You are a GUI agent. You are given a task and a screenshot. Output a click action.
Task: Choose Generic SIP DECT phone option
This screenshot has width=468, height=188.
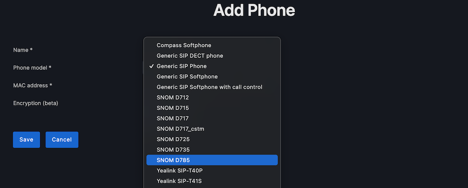[x=190, y=56]
